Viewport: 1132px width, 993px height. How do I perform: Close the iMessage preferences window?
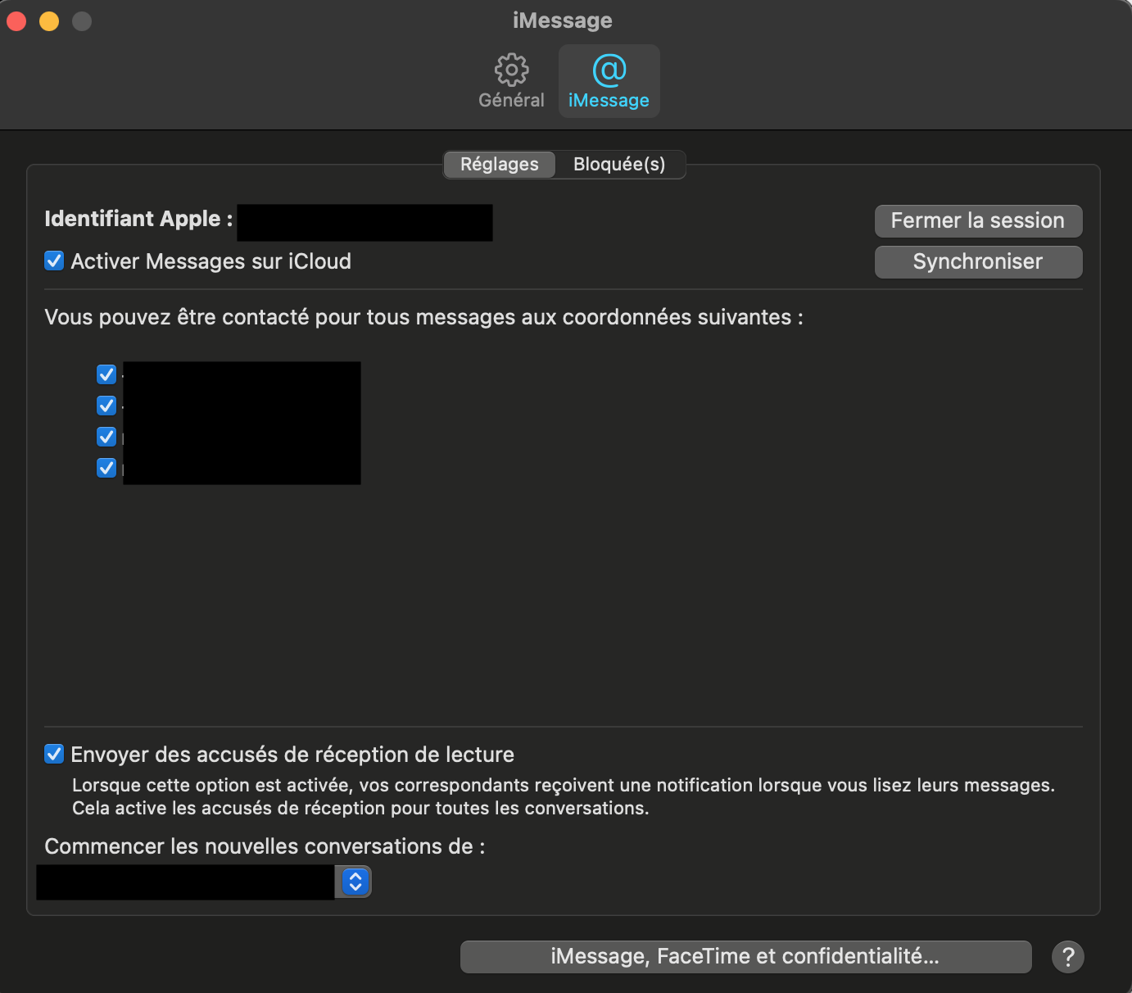click(x=16, y=20)
